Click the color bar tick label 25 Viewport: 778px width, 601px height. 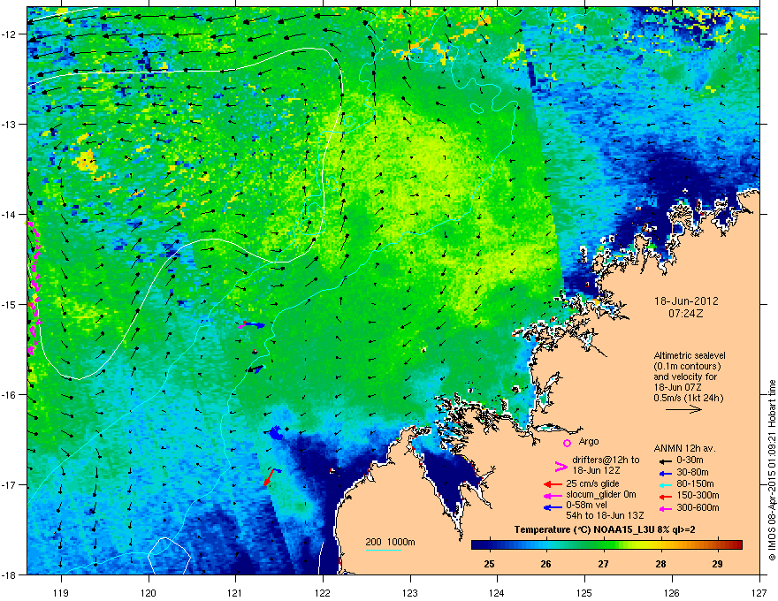(489, 564)
